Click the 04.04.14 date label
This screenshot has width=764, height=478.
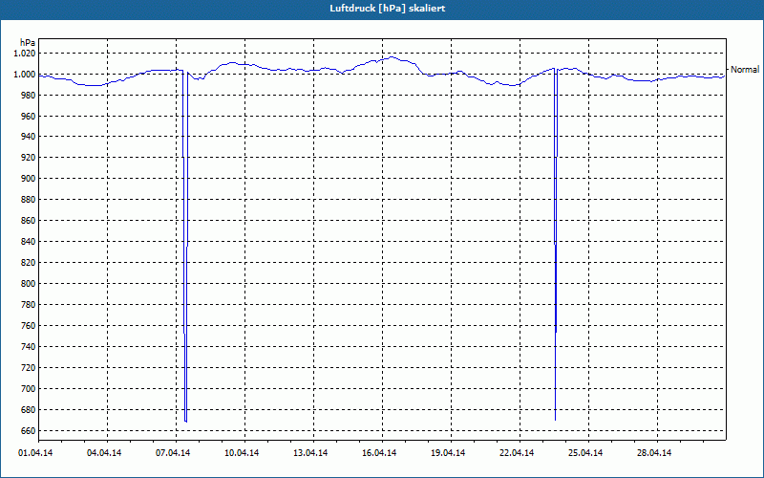pyautogui.click(x=104, y=453)
